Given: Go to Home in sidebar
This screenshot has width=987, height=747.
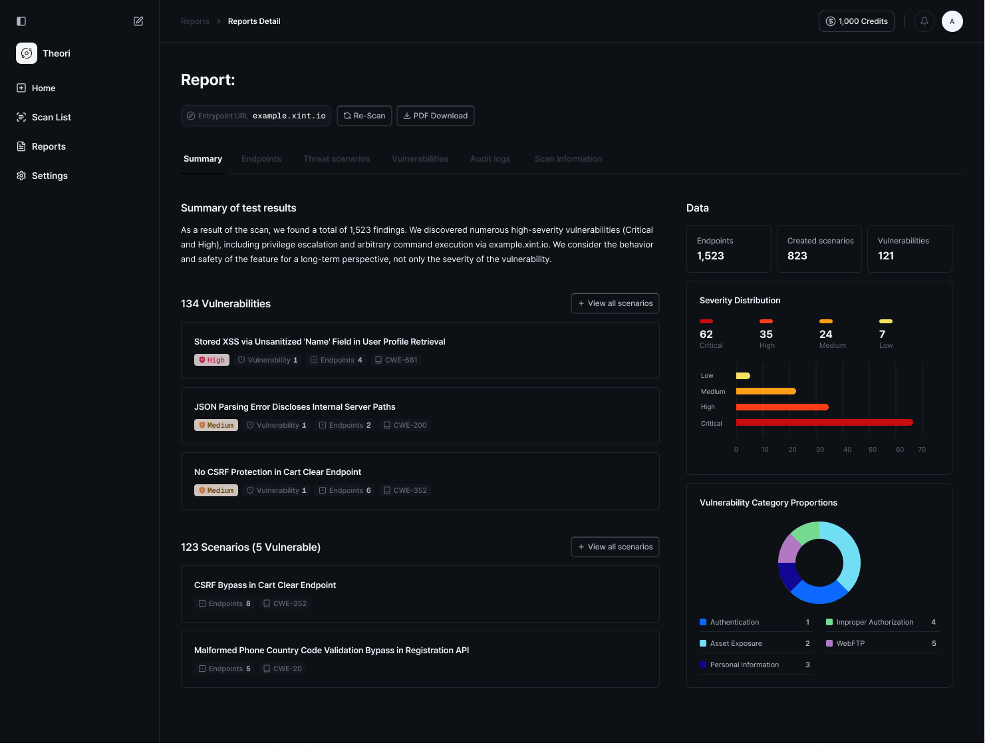Looking at the screenshot, I should (43, 88).
